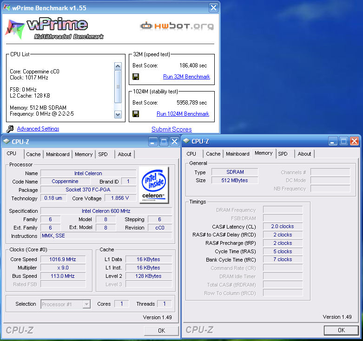The image size is (363, 341).
Task: Run the 1024M Benchmark
Action: [x=183, y=114]
